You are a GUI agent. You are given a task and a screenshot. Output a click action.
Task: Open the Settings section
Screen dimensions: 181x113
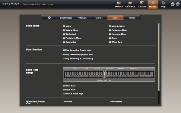point(153,5)
